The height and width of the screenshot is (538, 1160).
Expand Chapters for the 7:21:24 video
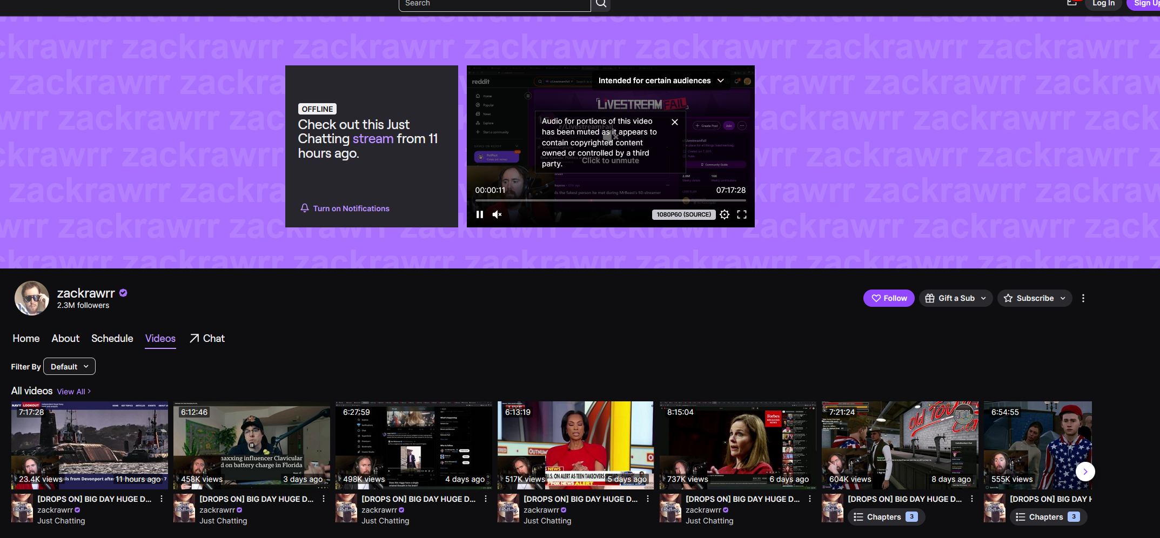coord(886,517)
